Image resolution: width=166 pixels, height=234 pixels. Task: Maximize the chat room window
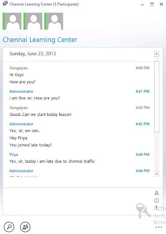pyautogui.click(x=152, y=4)
